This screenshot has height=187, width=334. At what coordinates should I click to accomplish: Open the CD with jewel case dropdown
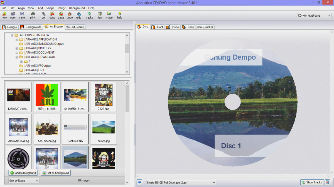(x=314, y=16)
